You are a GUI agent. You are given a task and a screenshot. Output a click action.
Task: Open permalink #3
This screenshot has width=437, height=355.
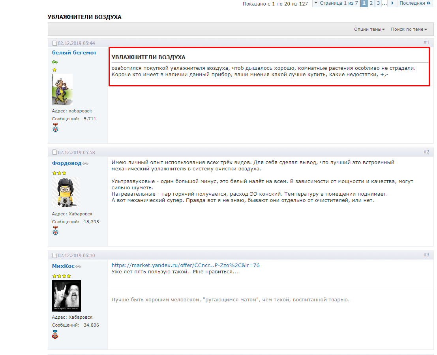coord(426,255)
